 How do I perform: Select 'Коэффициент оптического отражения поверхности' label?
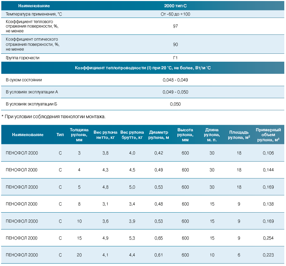33,44
